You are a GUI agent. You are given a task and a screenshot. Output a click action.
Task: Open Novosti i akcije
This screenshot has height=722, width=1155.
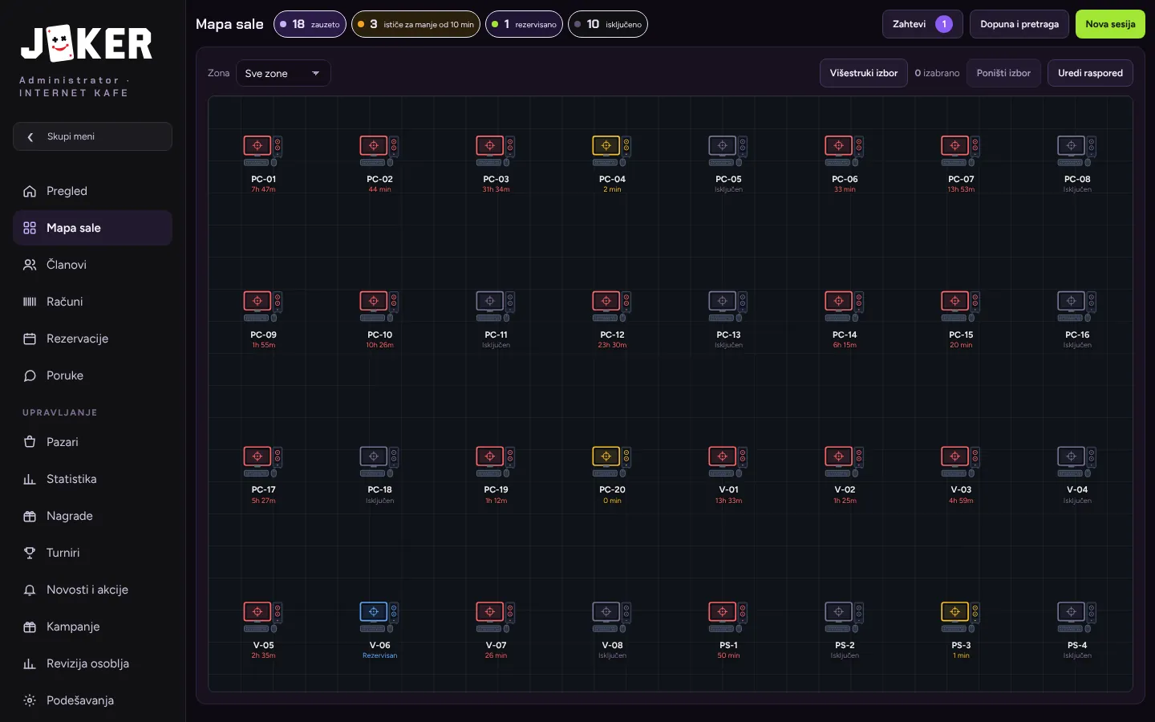(92, 590)
